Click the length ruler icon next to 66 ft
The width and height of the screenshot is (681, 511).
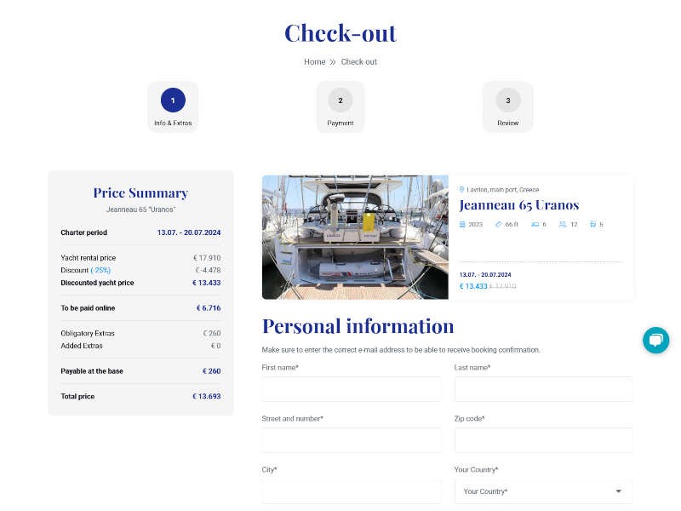(x=498, y=224)
